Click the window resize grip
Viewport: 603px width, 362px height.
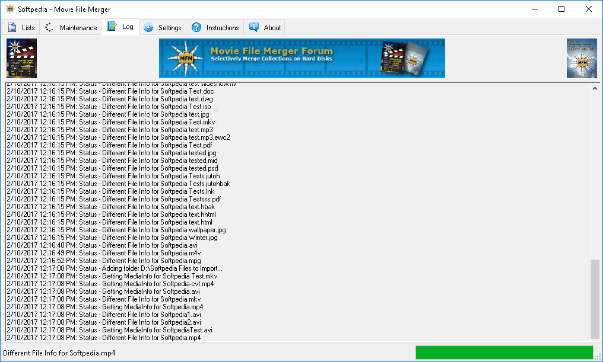coord(598,357)
